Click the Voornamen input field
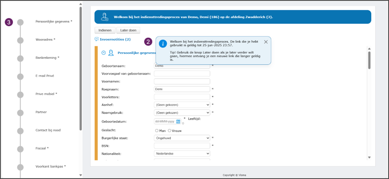389x179 pixels. (182, 81)
